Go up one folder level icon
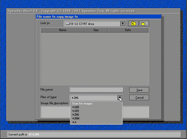 click(133, 24)
